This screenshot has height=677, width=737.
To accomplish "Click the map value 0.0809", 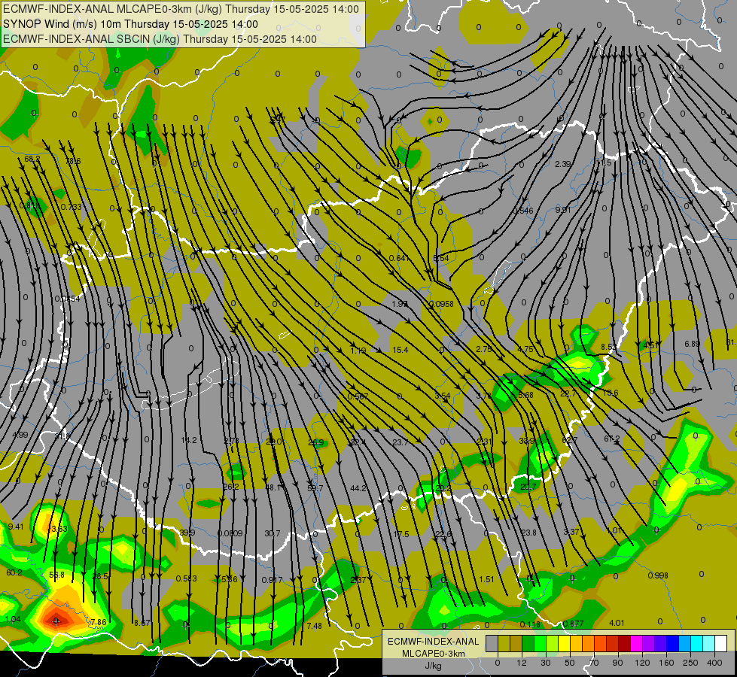I will point(230,533).
